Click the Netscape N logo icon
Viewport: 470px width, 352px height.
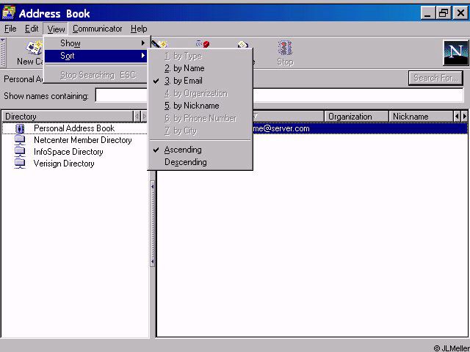[x=455, y=53]
